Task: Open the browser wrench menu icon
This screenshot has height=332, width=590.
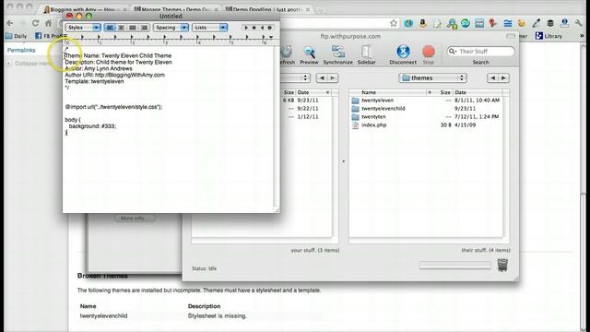Action: 579,23
